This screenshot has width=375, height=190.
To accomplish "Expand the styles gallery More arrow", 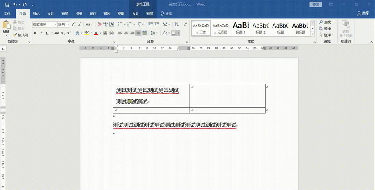I will click(x=312, y=34).
